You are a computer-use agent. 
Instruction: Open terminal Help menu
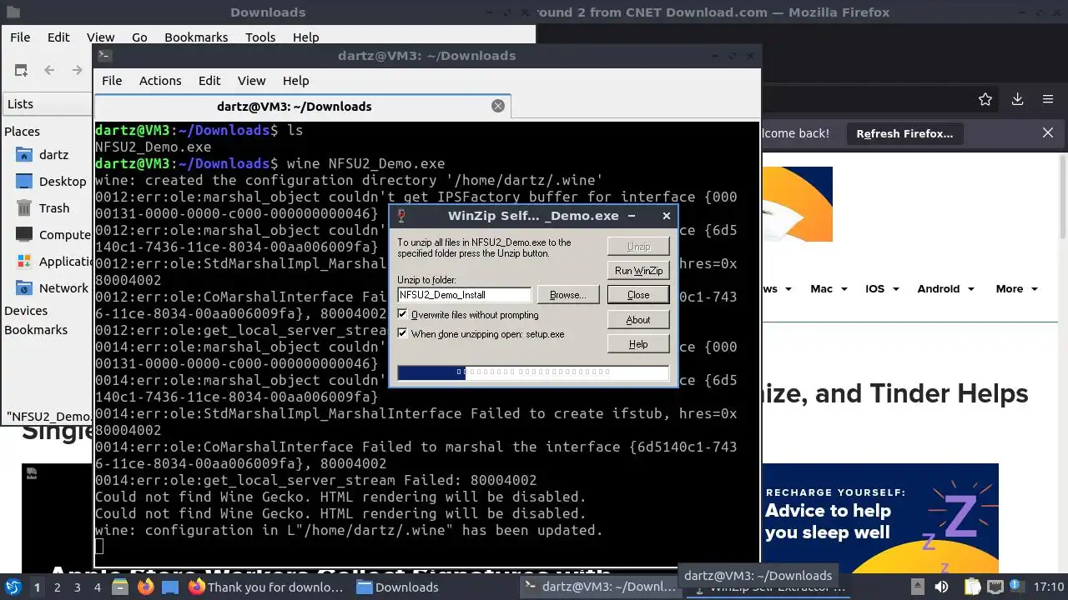(x=296, y=81)
